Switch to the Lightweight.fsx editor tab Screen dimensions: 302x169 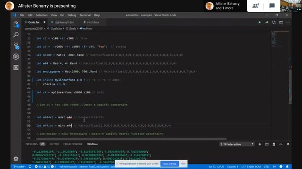[x=64, y=22]
